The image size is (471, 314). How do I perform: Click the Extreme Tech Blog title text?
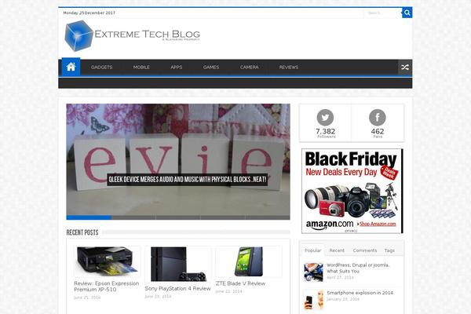click(148, 35)
